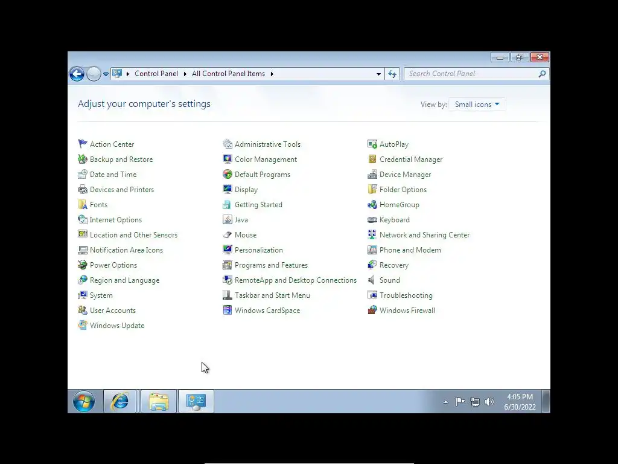Click the Action Center tray flag
The image size is (618, 464).
click(x=460, y=402)
